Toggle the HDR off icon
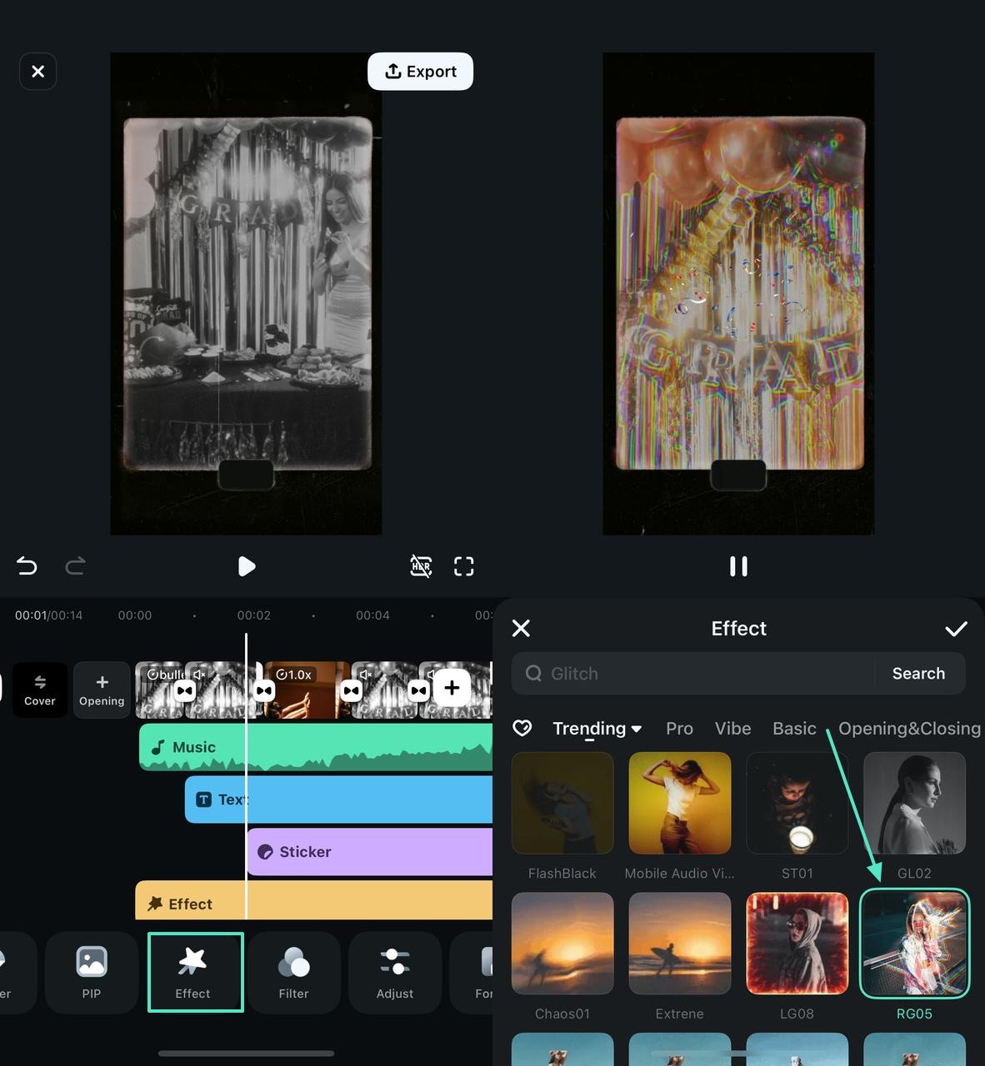The image size is (985, 1066). pyautogui.click(x=421, y=566)
